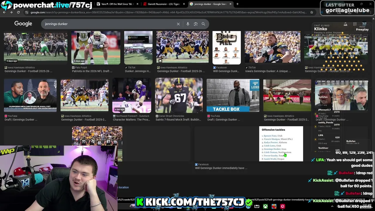The height and width of the screenshot is (211, 375).
Task: Click the browser forward arrow
Action: [x=11, y=12]
